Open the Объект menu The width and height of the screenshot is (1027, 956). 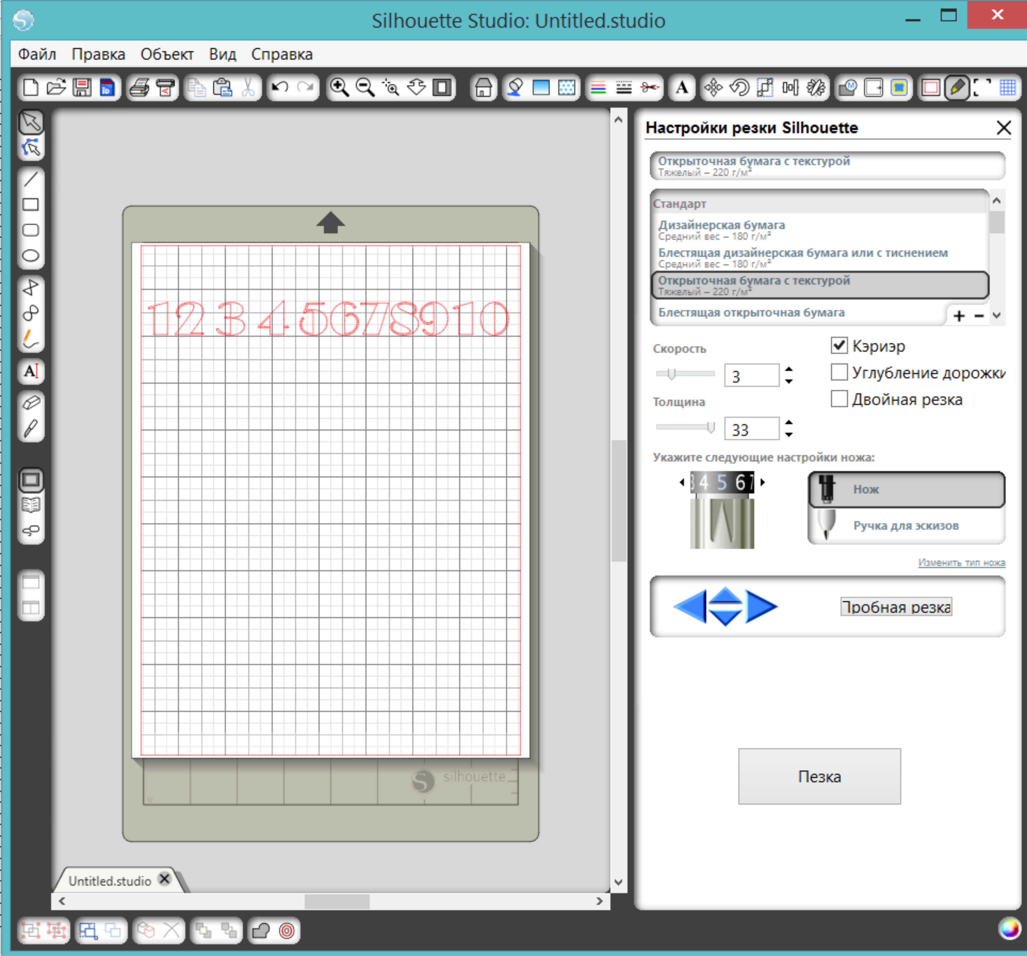pos(167,54)
